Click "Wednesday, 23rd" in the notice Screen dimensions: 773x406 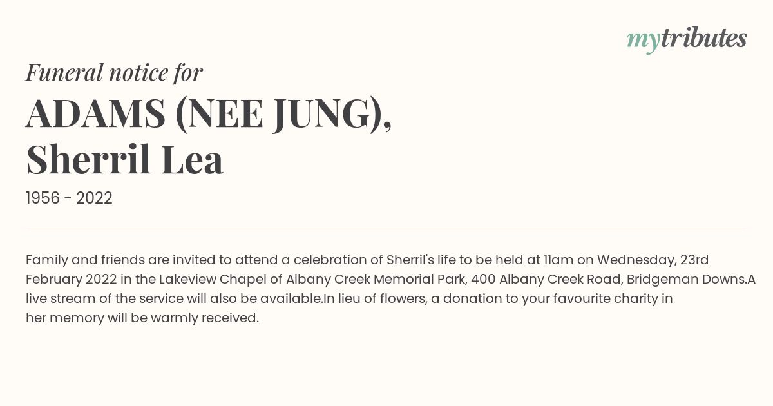pyautogui.click(x=653, y=260)
